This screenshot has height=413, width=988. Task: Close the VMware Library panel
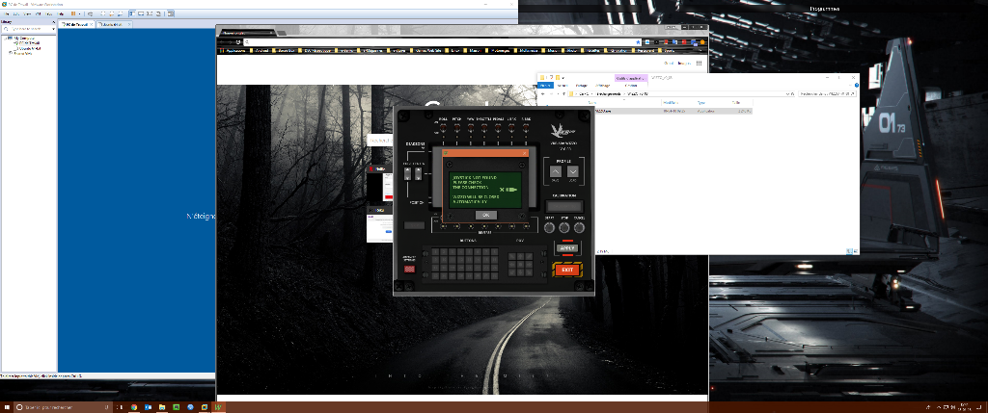tap(54, 21)
